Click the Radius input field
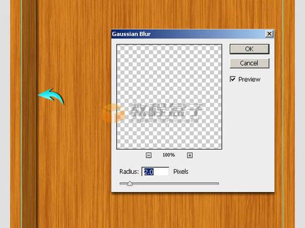 156,171
